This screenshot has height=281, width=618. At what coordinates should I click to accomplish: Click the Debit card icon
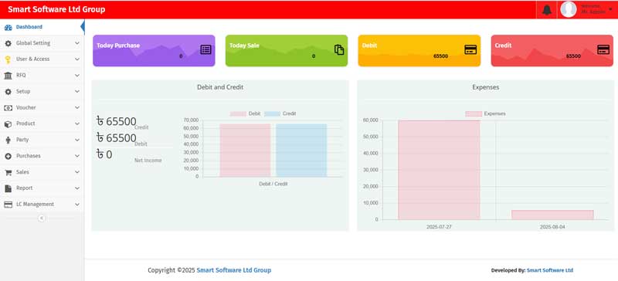tap(470, 49)
